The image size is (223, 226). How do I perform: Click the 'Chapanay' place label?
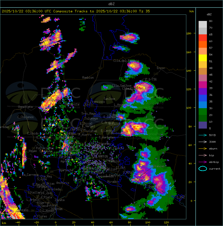(104, 144)
